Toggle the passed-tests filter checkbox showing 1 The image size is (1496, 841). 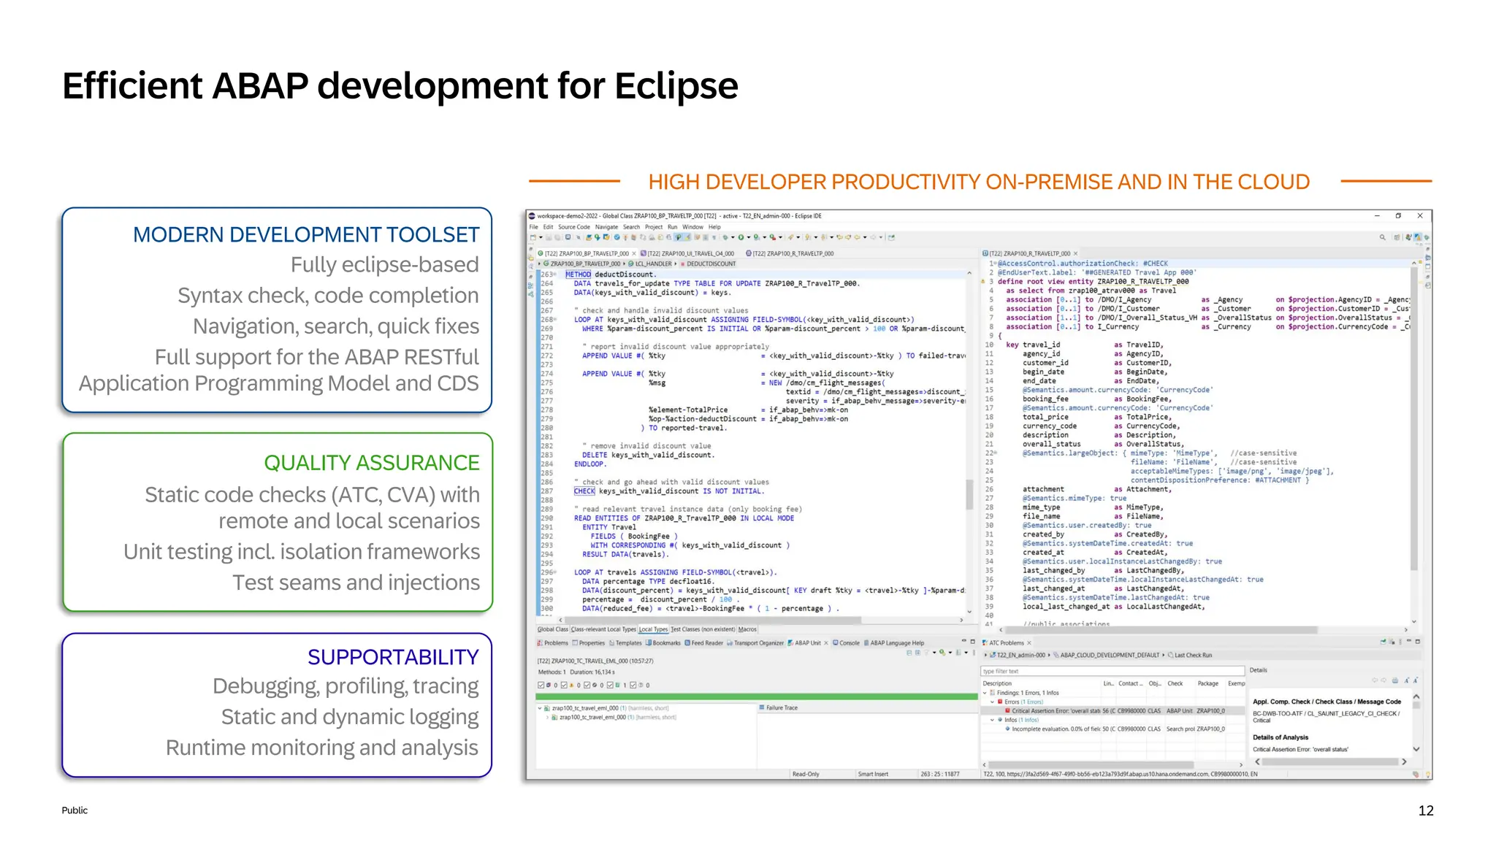[610, 686]
